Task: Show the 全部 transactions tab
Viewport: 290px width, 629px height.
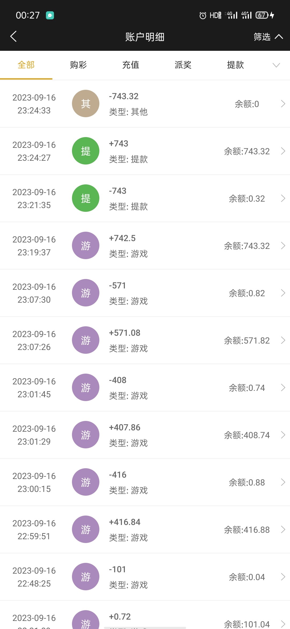Action: click(x=26, y=65)
